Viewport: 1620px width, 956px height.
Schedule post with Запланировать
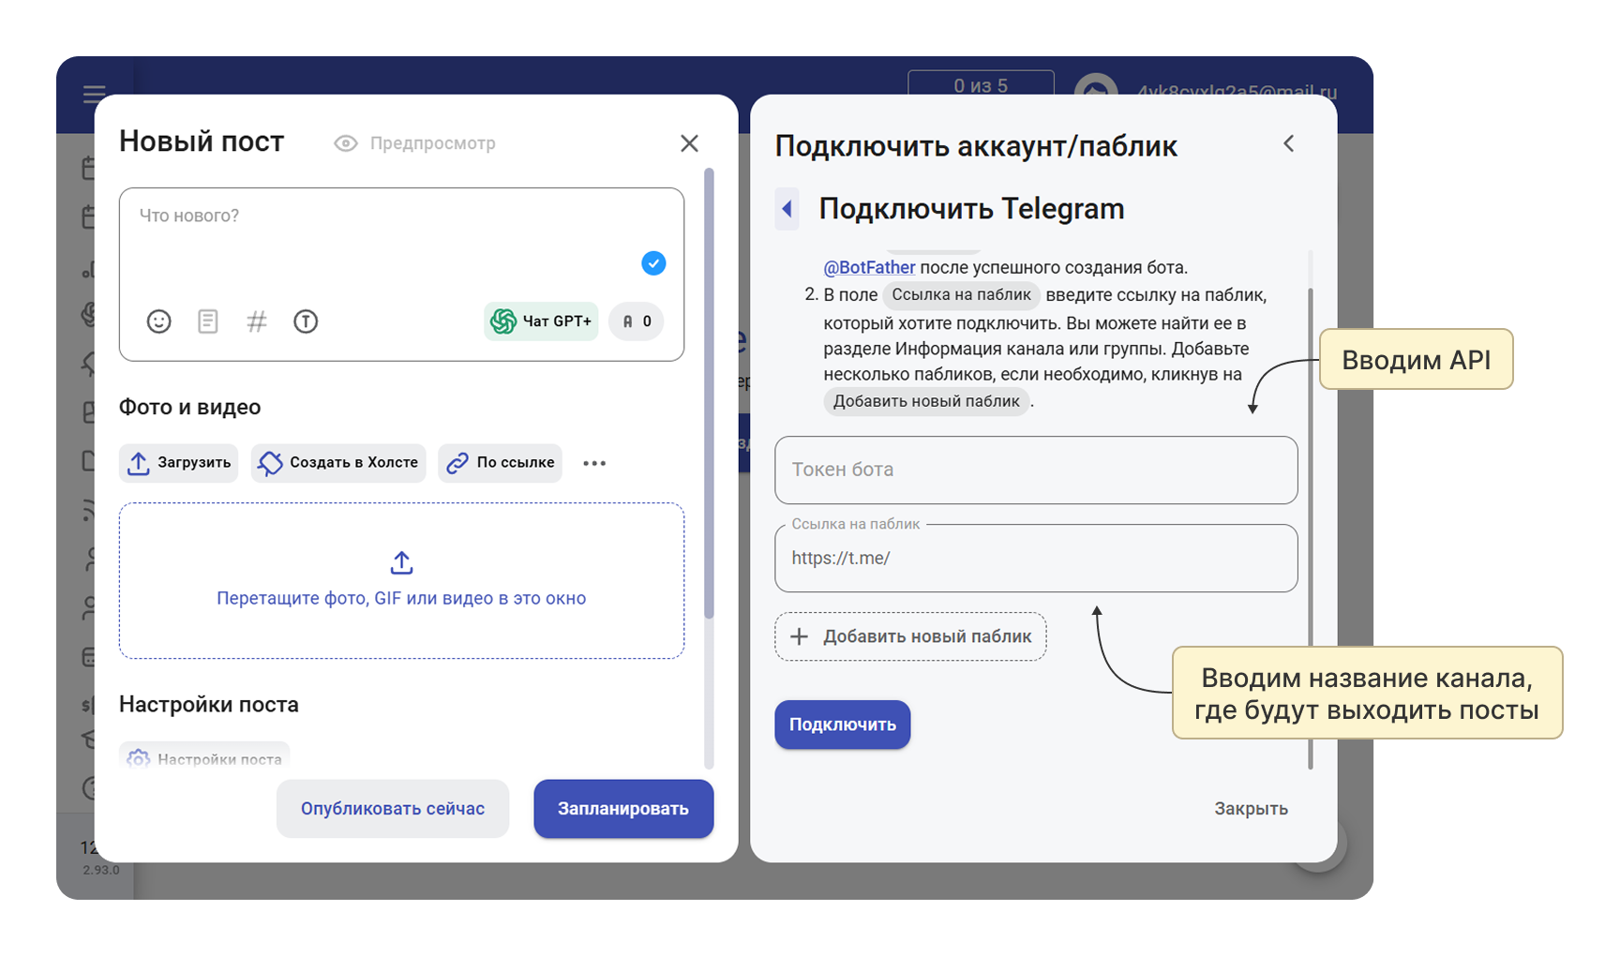click(623, 809)
